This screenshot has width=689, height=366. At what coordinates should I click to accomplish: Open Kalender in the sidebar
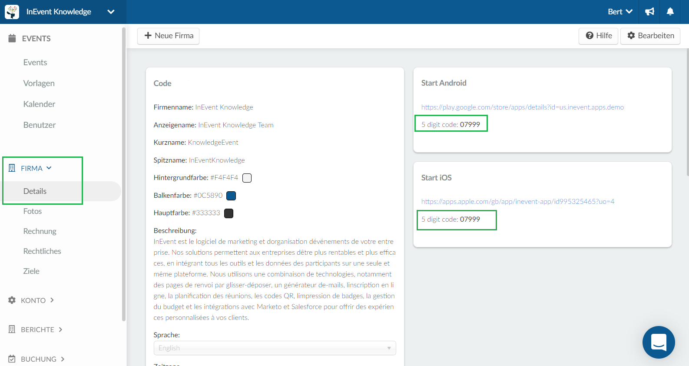click(x=39, y=104)
